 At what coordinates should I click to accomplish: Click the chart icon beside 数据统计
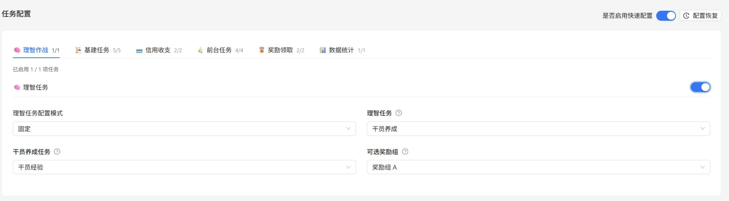pyautogui.click(x=323, y=50)
